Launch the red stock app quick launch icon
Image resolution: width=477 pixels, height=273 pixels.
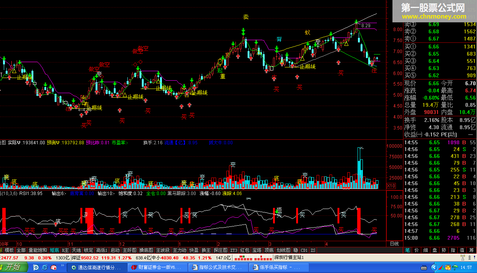[53, 267]
